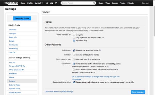Open Basic Info in the sidebar
The width and height of the screenshot is (155, 95).
coord(13,37)
